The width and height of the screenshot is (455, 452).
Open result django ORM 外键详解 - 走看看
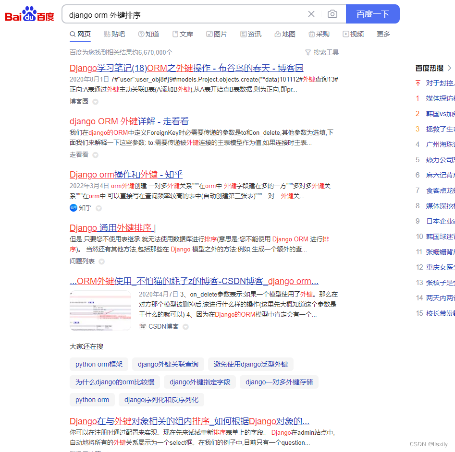[x=129, y=121]
